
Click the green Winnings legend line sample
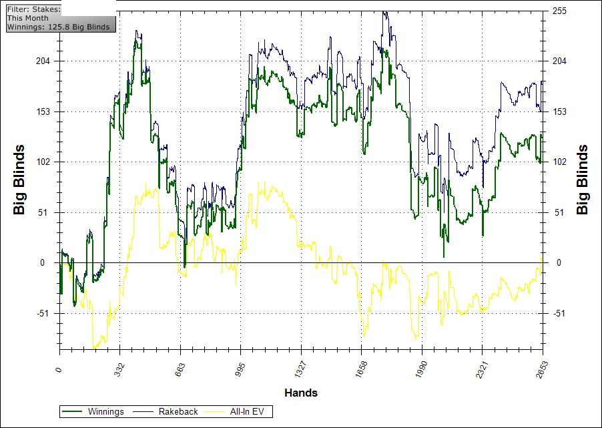pos(71,412)
